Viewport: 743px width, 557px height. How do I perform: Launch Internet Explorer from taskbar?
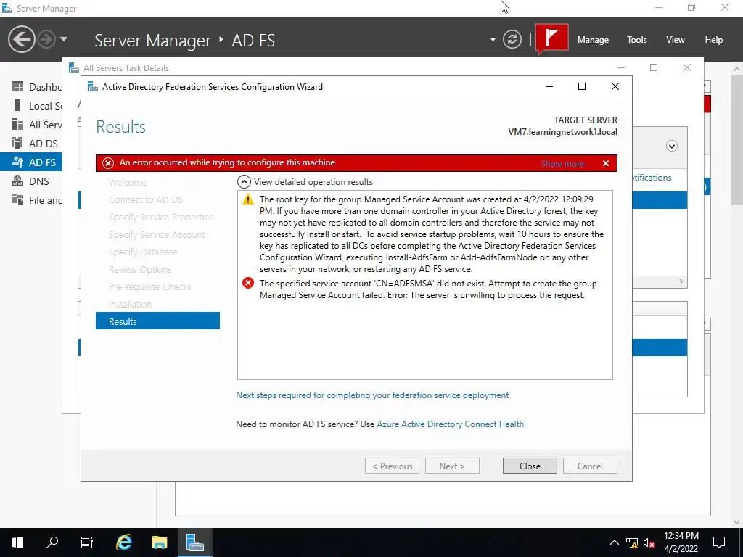pyautogui.click(x=123, y=542)
